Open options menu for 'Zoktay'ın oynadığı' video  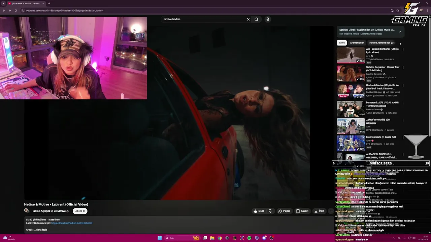403,120
